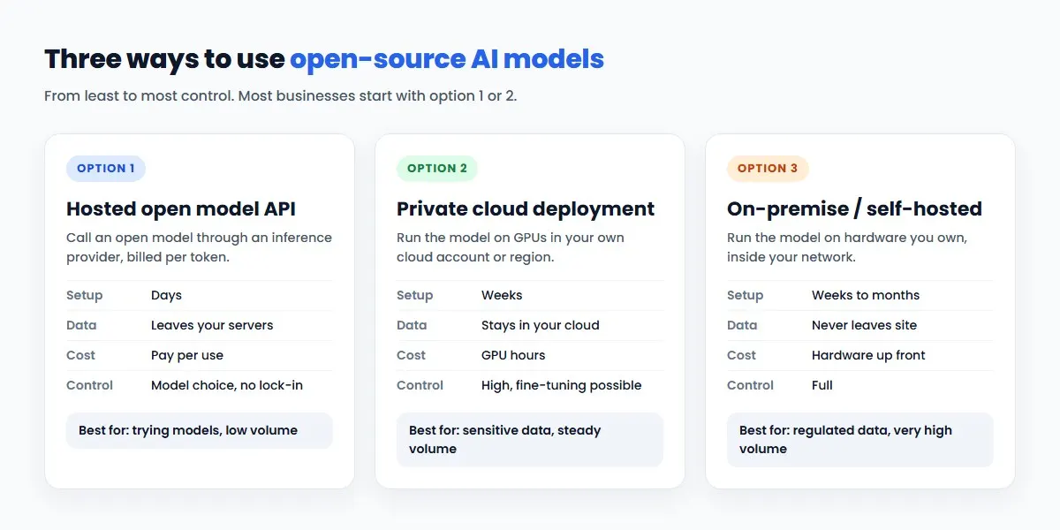Click 'Stays in your cloud'
The image size is (1060, 530).
(541, 325)
